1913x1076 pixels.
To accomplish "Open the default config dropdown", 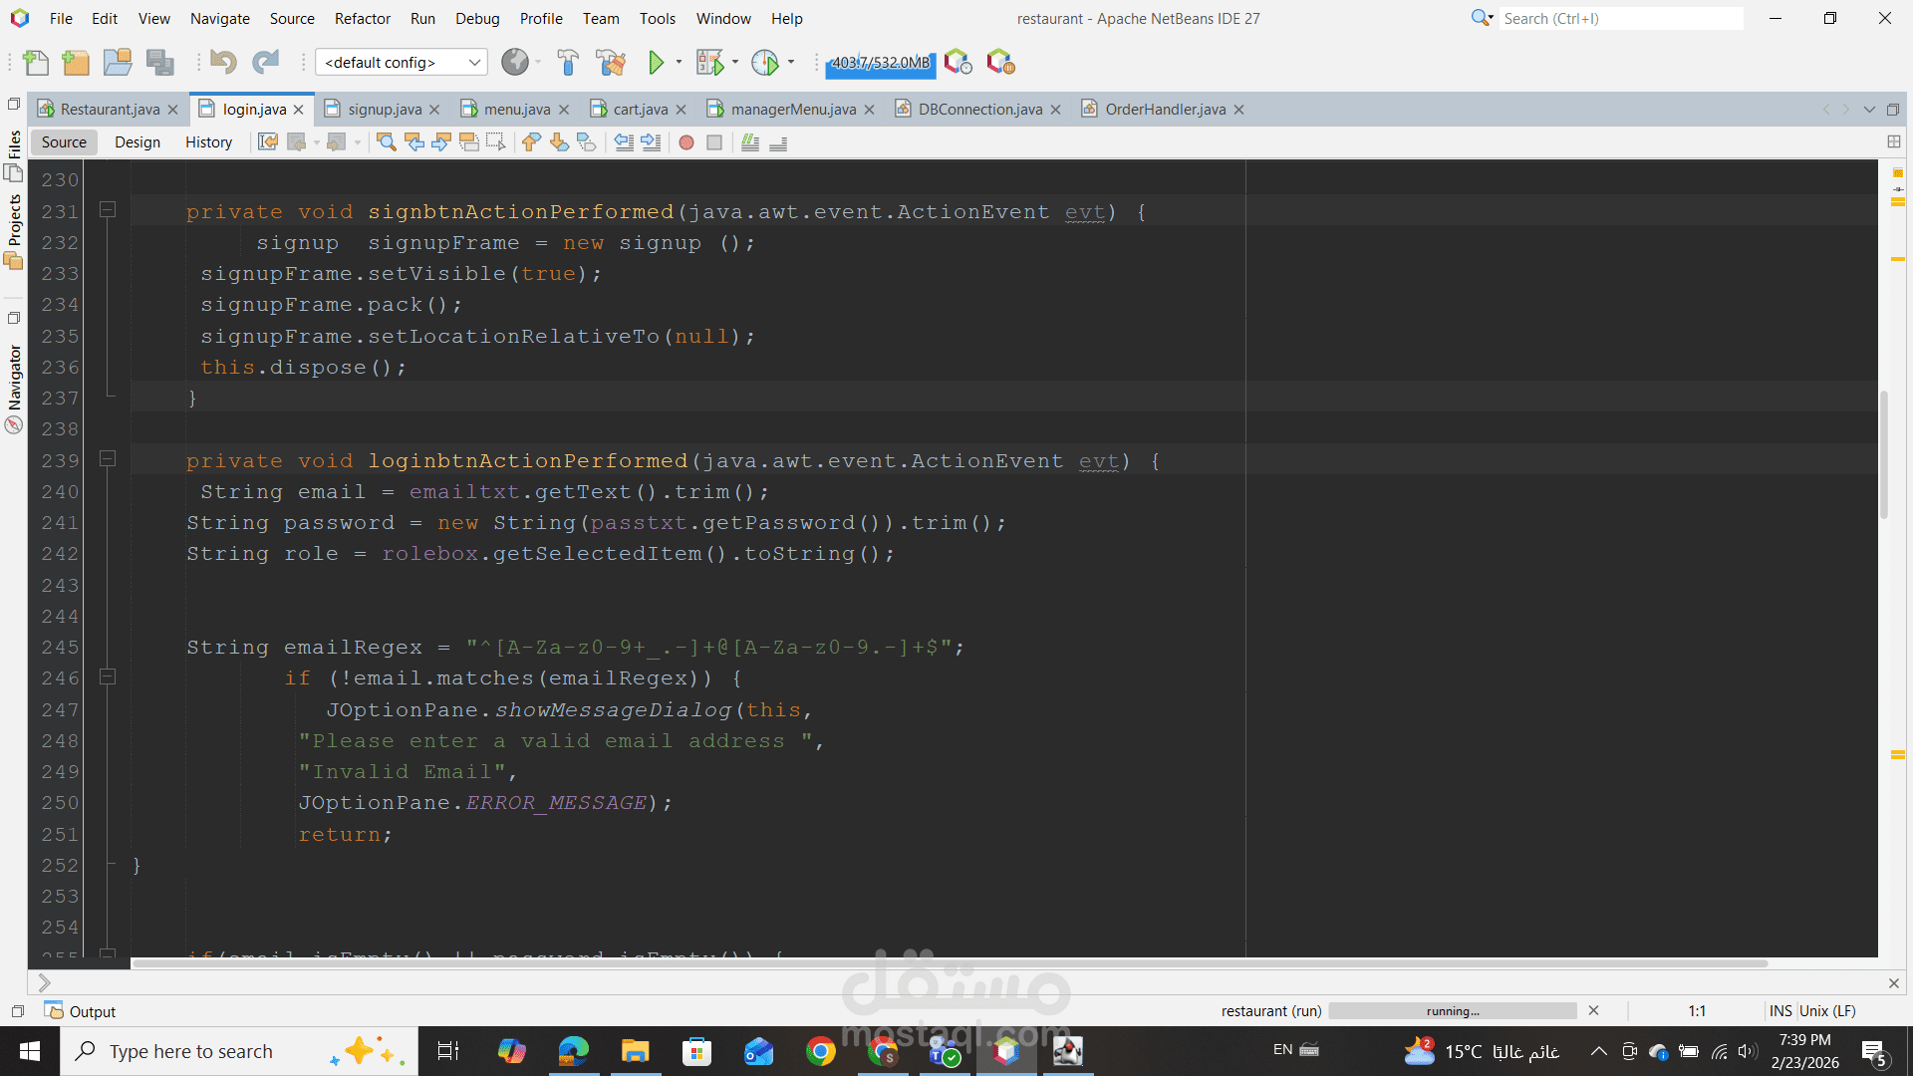I will pos(401,63).
